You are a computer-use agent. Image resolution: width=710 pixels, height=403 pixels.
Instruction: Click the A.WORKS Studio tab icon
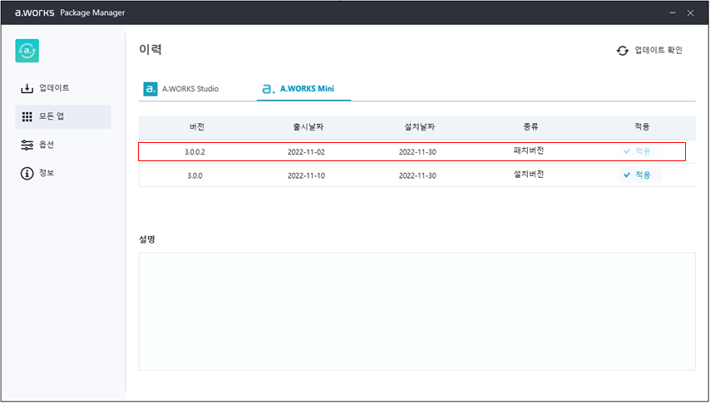point(150,89)
